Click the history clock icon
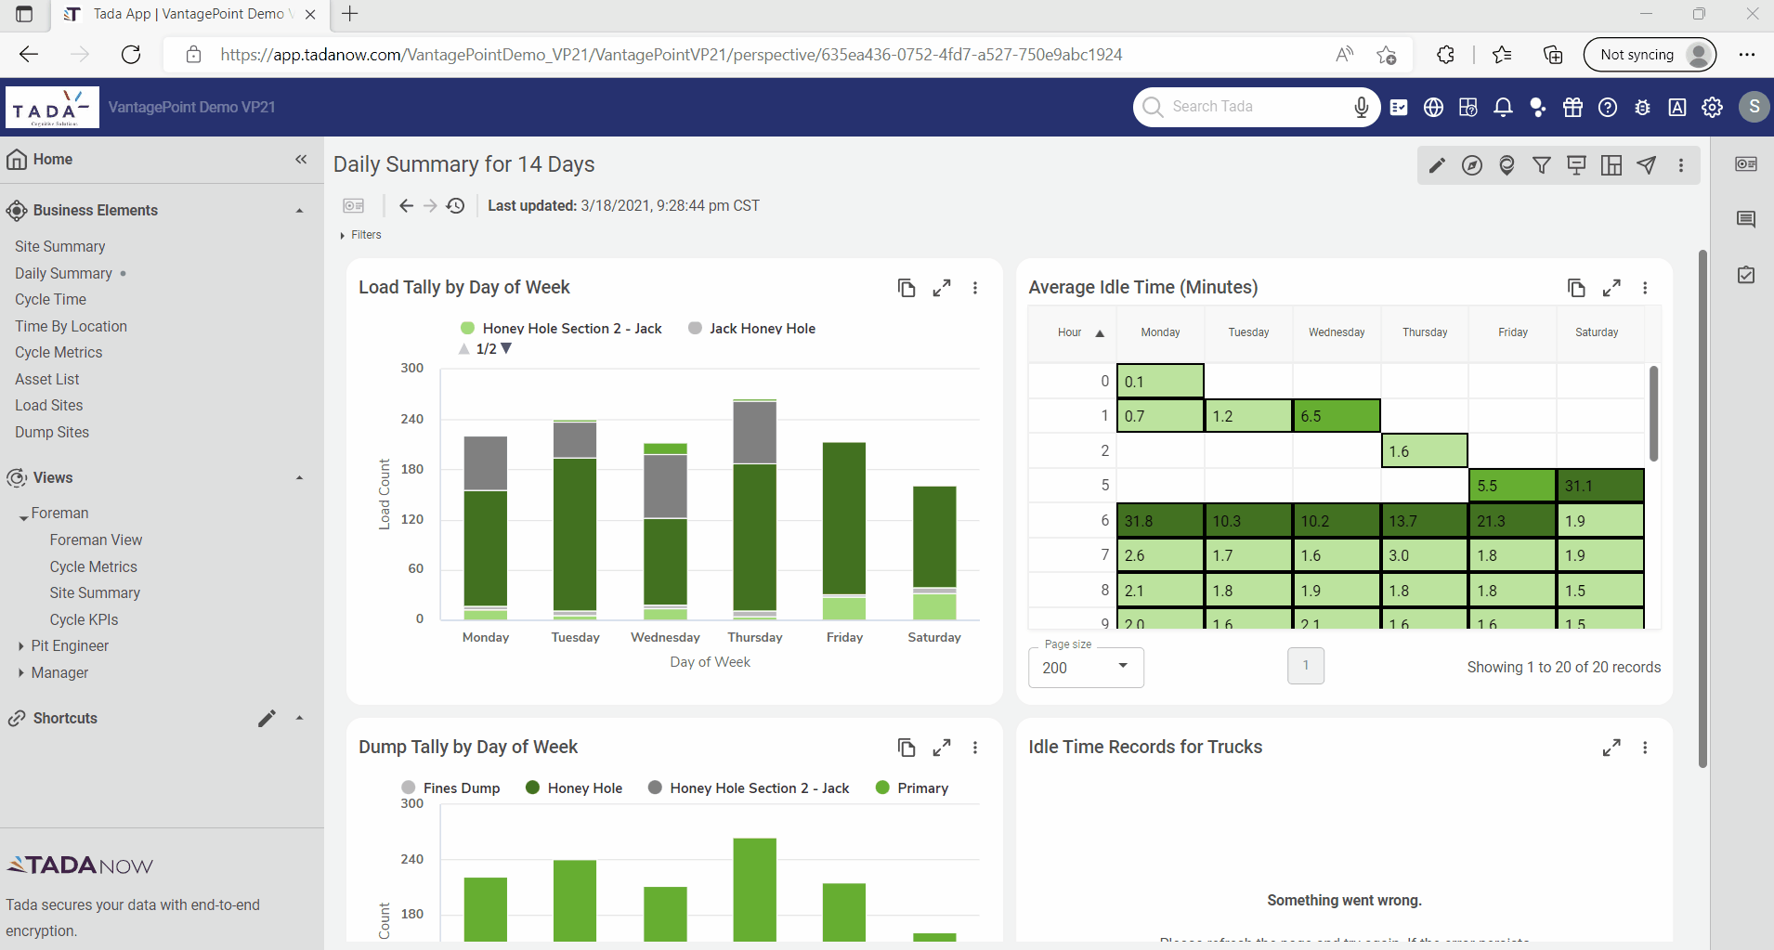The width and height of the screenshot is (1774, 950). pyautogui.click(x=455, y=206)
